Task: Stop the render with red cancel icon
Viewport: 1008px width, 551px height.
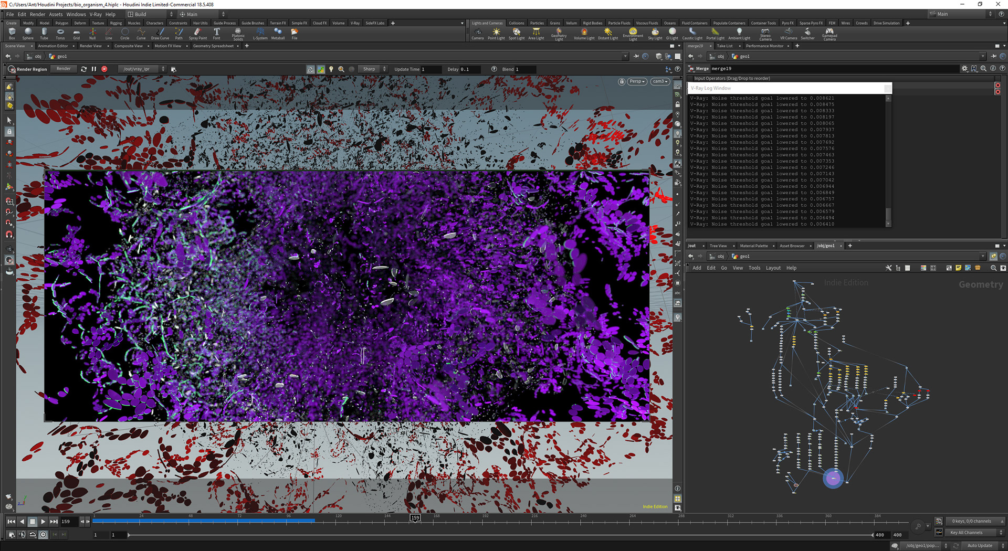Action: tap(104, 69)
